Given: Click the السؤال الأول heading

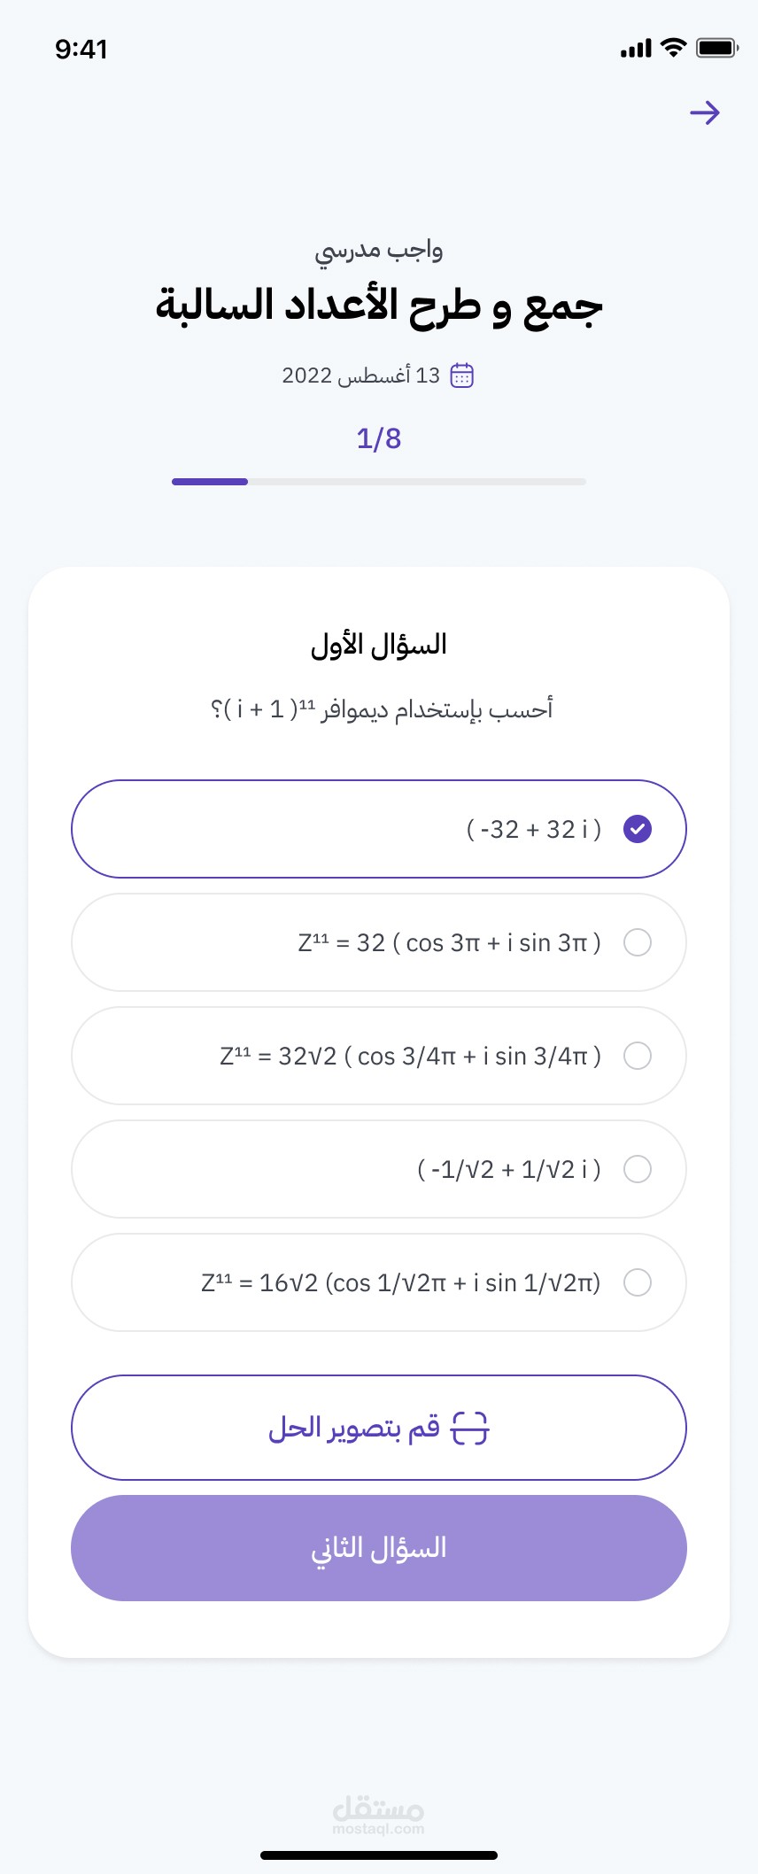Looking at the screenshot, I should (x=379, y=645).
